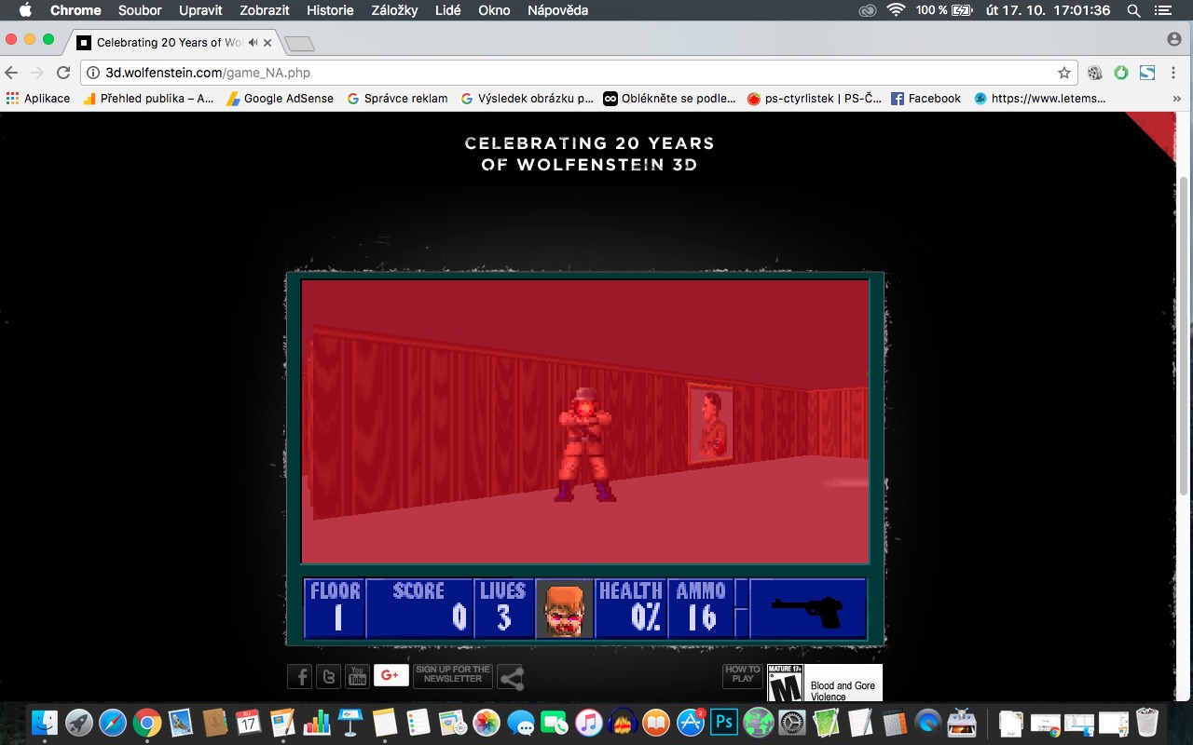Open the Facebook social link below the game
The height and width of the screenshot is (745, 1193).
coord(299,676)
